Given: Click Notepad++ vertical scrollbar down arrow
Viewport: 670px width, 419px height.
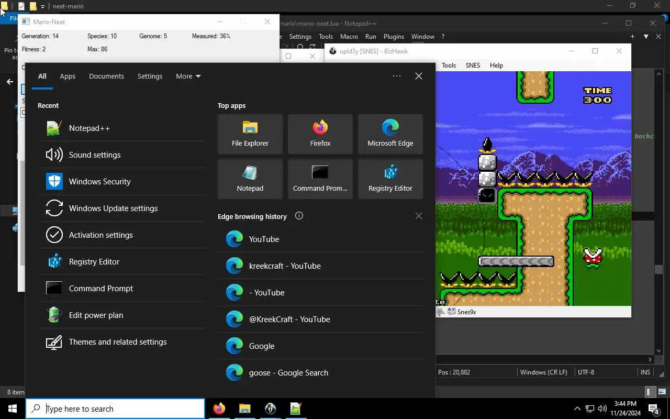Looking at the screenshot, I should point(659,351).
